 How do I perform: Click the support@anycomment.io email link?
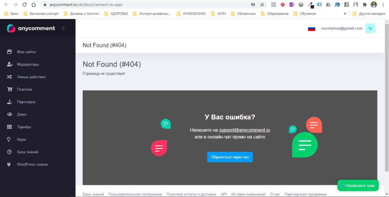245,130
